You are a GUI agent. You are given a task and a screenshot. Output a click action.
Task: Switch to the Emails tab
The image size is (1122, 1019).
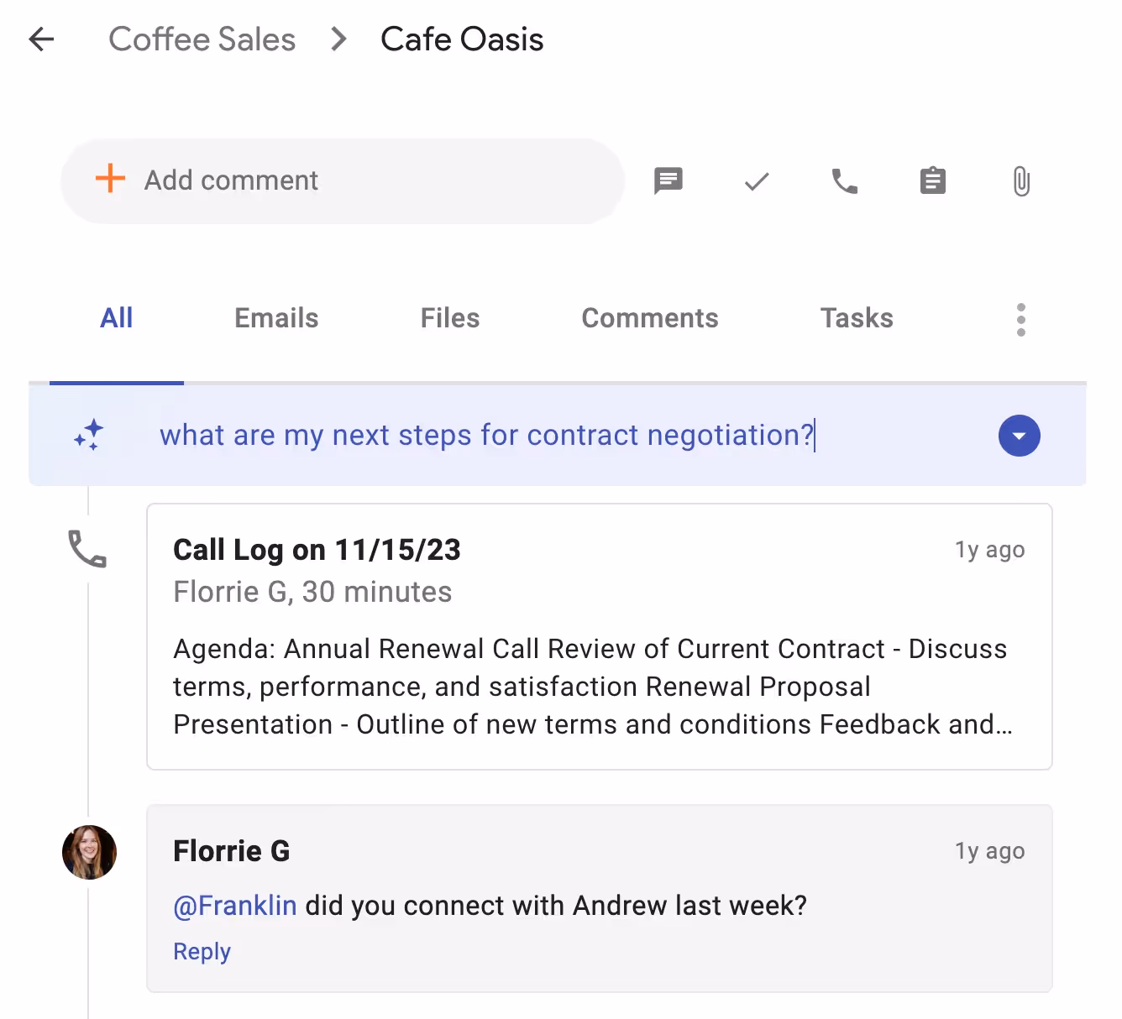276,318
